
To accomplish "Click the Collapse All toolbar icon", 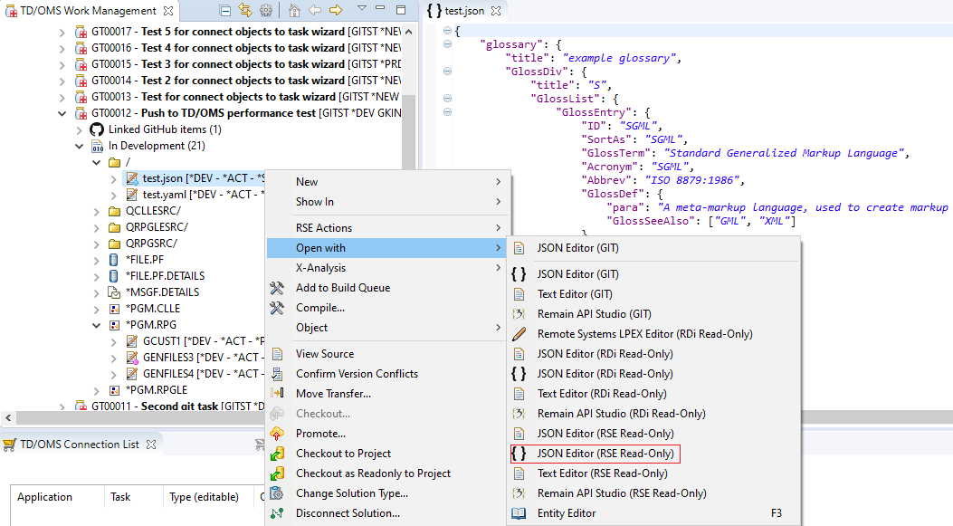I will pos(225,11).
